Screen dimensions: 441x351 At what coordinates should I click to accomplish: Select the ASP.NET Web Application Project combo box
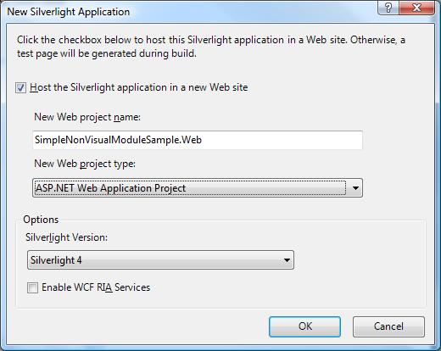[x=198, y=187]
